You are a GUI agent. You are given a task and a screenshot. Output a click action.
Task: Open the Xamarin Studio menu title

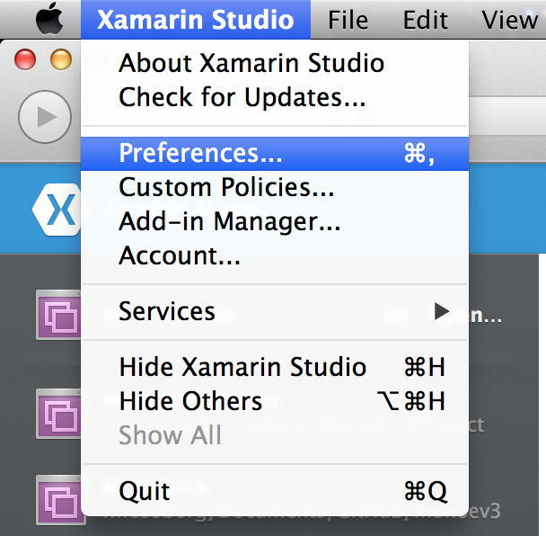(x=196, y=20)
